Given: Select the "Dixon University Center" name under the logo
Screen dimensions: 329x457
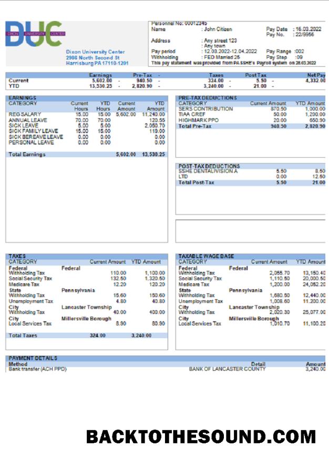Looking at the screenshot, I should (x=95, y=52).
